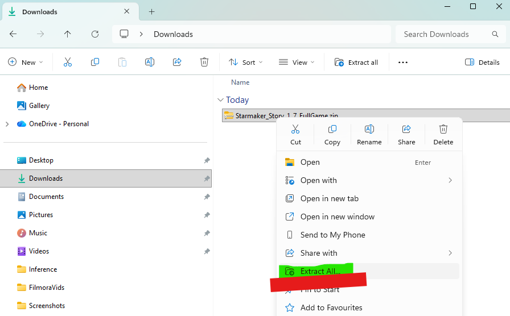Image resolution: width=510 pixels, height=316 pixels.
Task: Click the This PC monitor icon in the address bar
Action: click(x=124, y=34)
